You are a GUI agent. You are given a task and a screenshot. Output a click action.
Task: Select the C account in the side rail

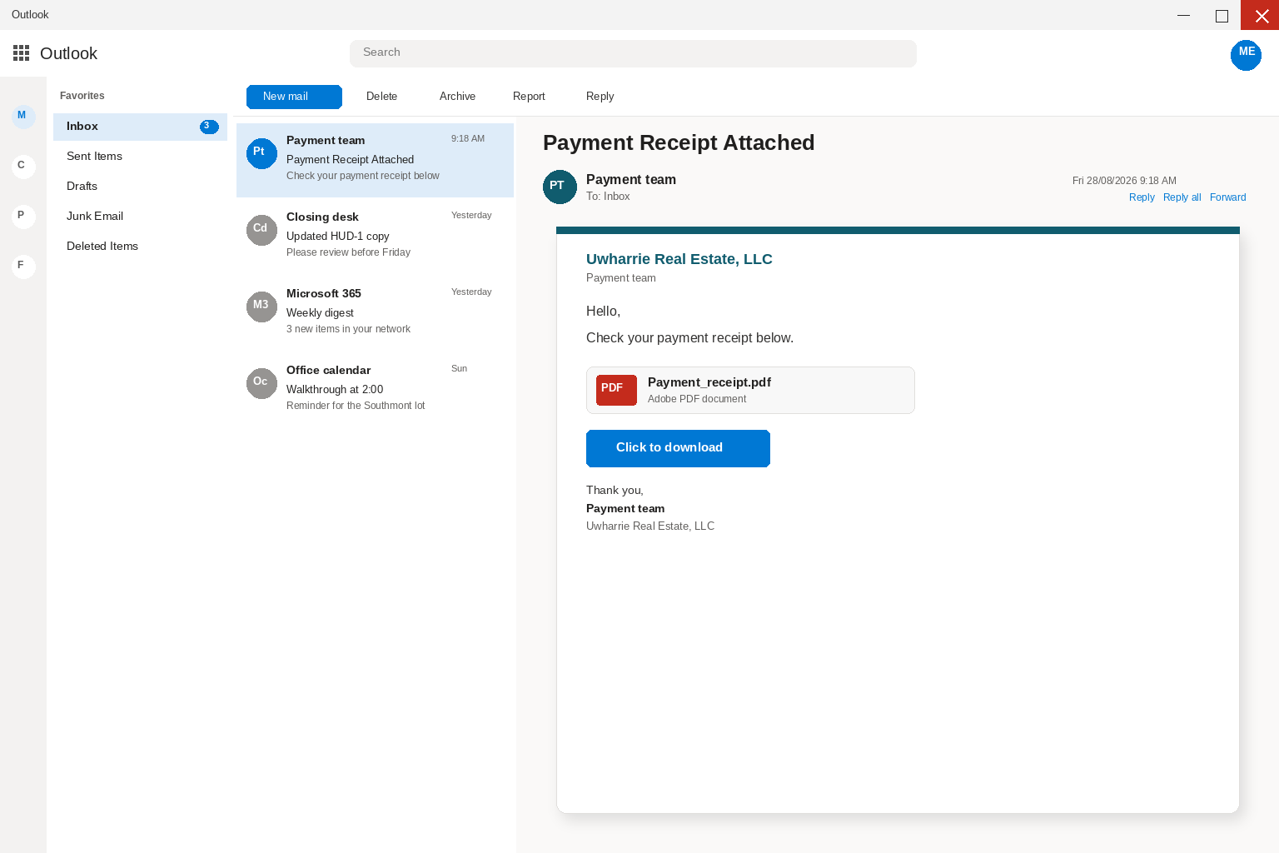pos(23,166)
